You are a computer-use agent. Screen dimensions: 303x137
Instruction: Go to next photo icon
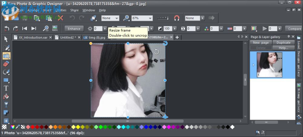pos(34,29)
